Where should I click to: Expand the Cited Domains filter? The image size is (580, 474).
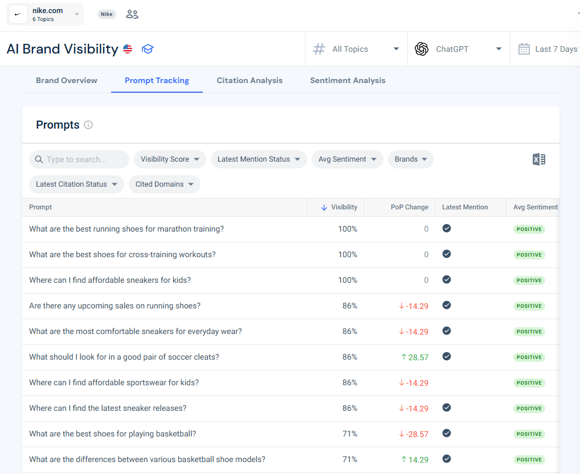point(165,184)
